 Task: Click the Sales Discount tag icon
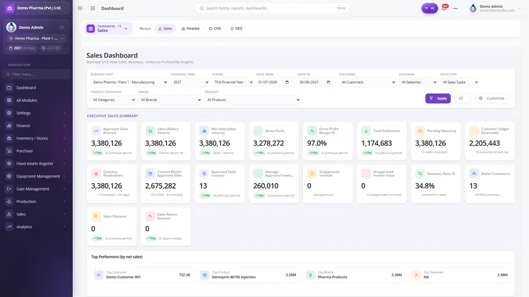pos(96,216)
